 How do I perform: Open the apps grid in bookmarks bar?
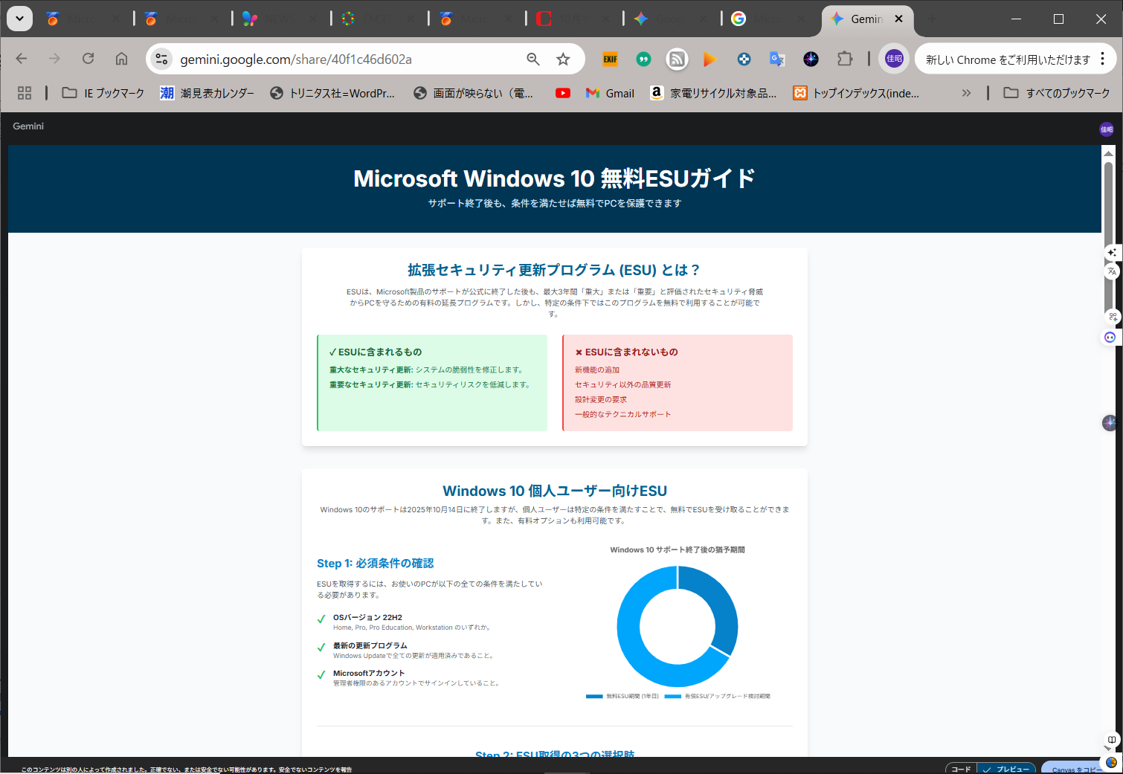point(25,93)
